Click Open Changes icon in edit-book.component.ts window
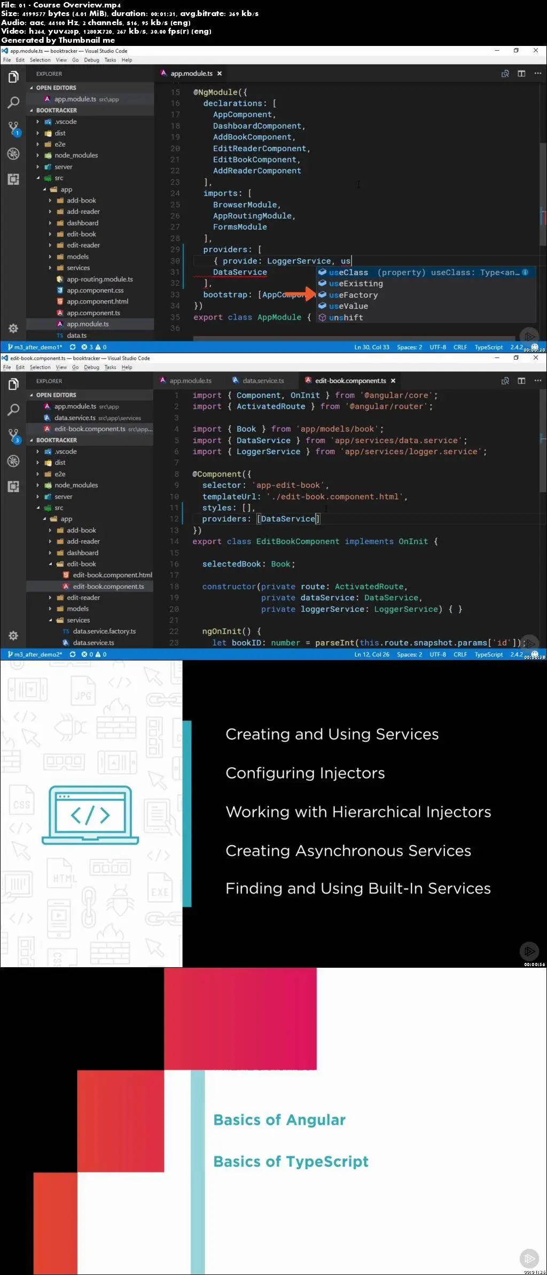 505,381
